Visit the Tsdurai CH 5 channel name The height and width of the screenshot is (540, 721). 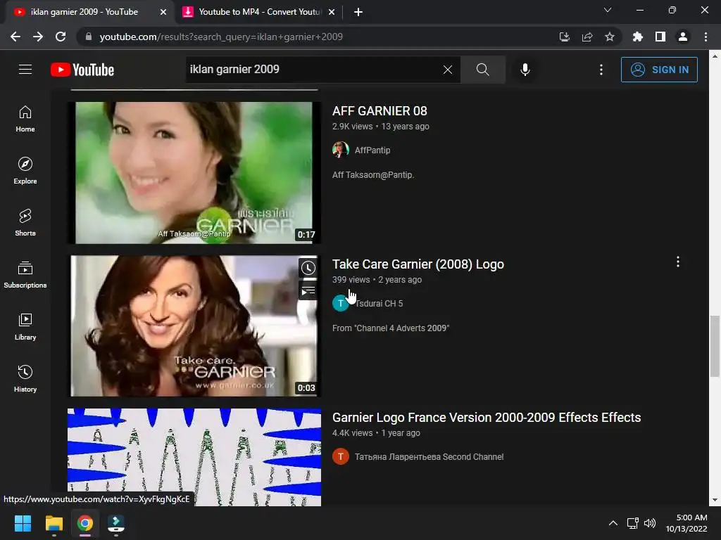pyautogui.click(x=378, y=304)
